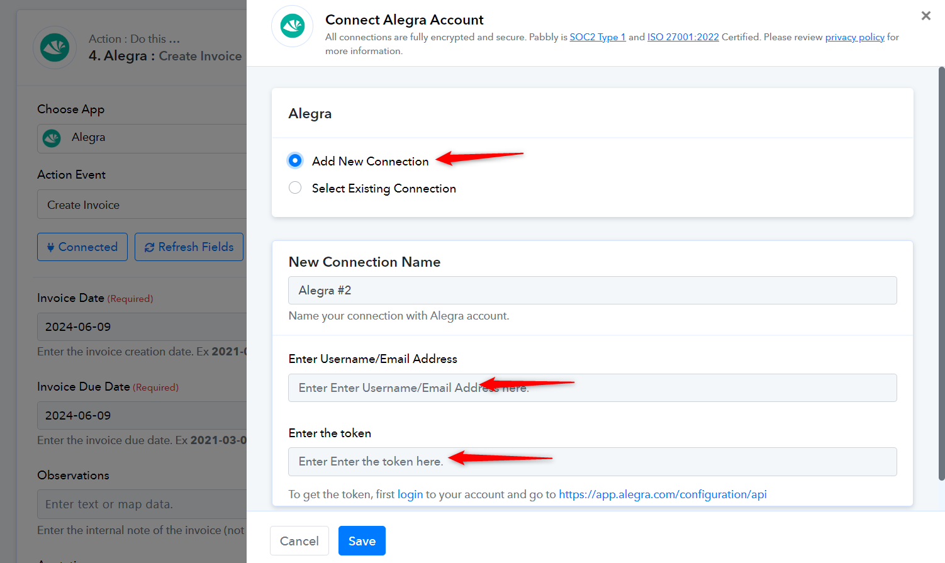Open the app.alegra.com/configuration/api link
The height and width of the screenshot is (563, 945).
[663, 494]
